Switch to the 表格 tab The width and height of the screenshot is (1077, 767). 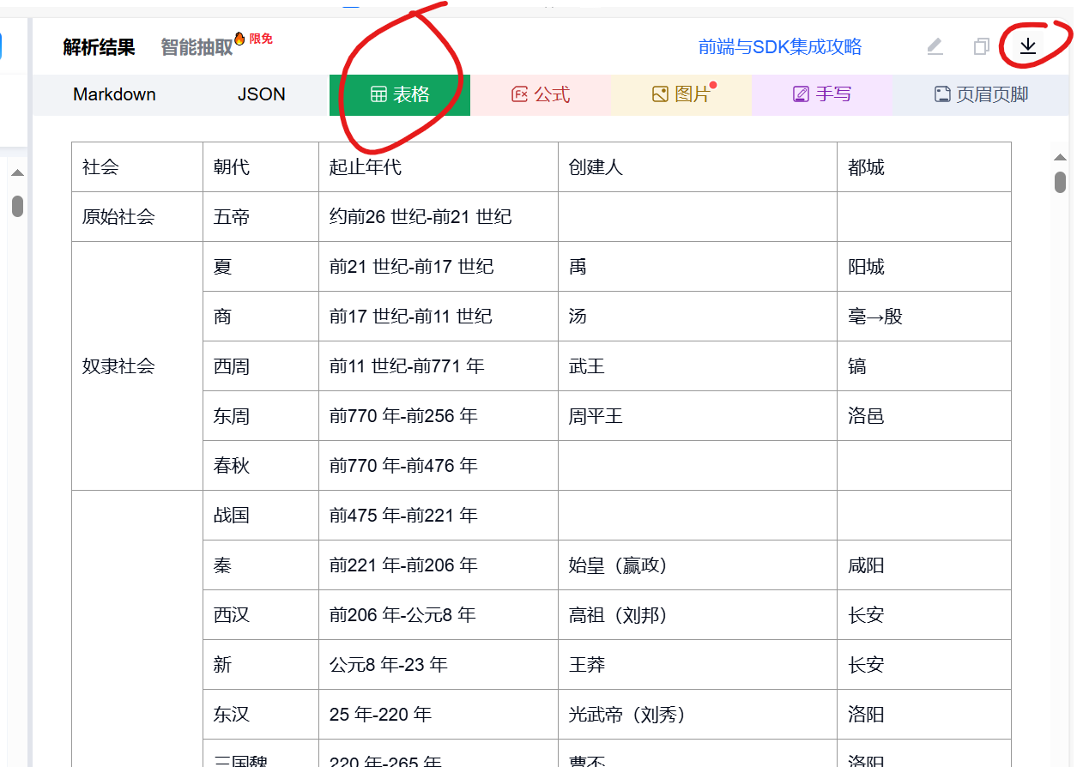(x=400, y=94)
